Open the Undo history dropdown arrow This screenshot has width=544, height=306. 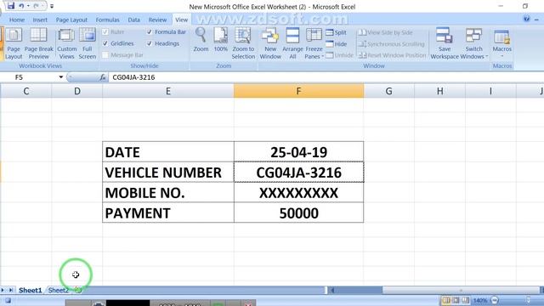coord(28,6)
